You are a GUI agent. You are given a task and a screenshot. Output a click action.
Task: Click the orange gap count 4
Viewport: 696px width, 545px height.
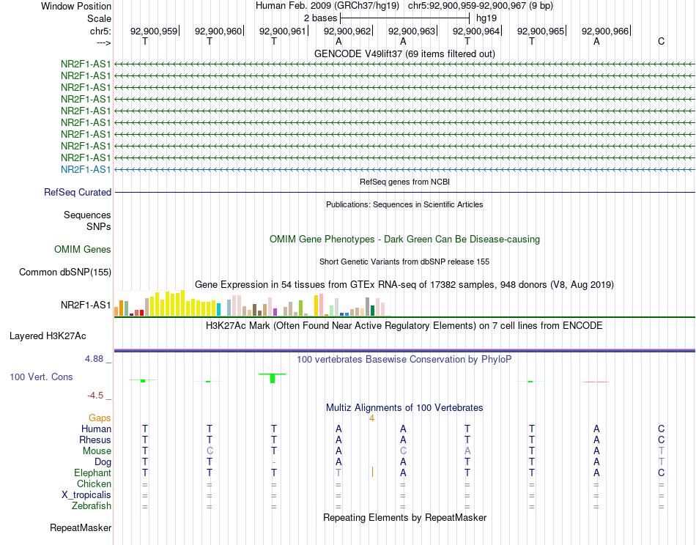[x=371, y=418]
